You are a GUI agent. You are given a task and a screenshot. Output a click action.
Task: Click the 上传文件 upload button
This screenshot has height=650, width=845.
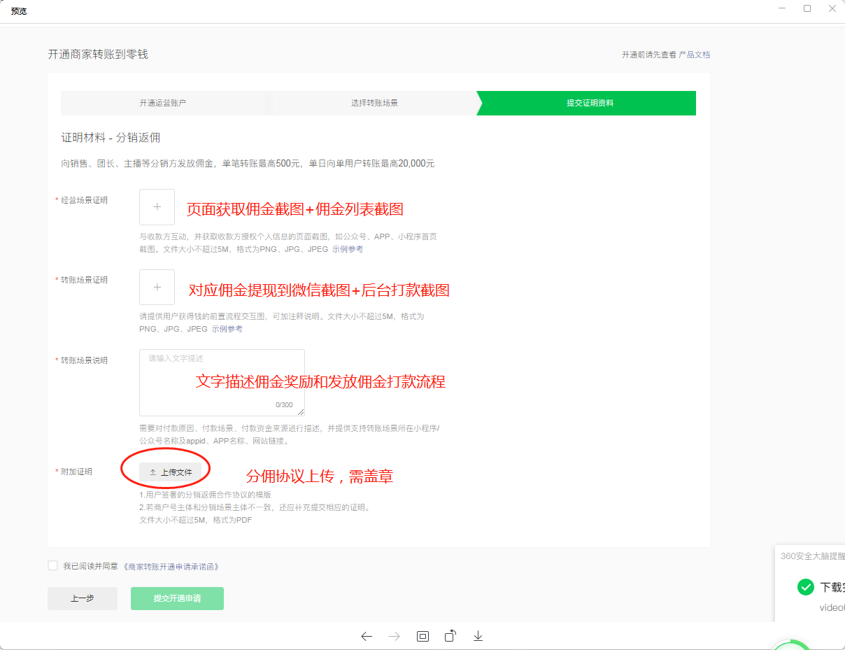tap(171, 472)
